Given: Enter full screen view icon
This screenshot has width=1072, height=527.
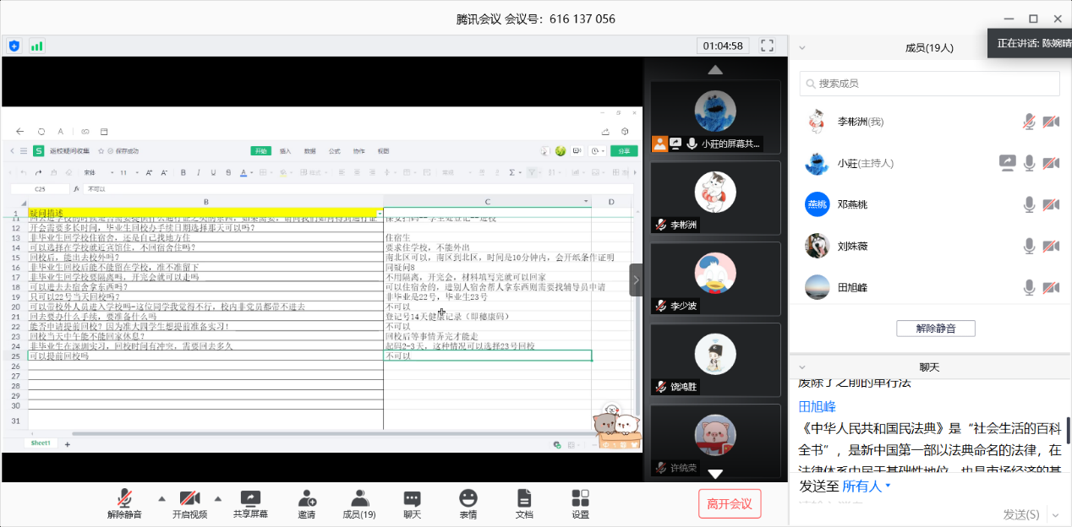Looking at the screenshot, I should tap(768, 46).
